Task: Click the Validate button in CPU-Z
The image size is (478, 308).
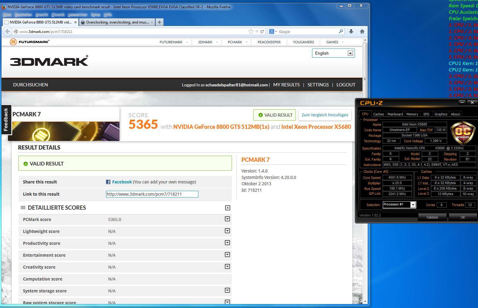Action: click(x=432, y=217)
